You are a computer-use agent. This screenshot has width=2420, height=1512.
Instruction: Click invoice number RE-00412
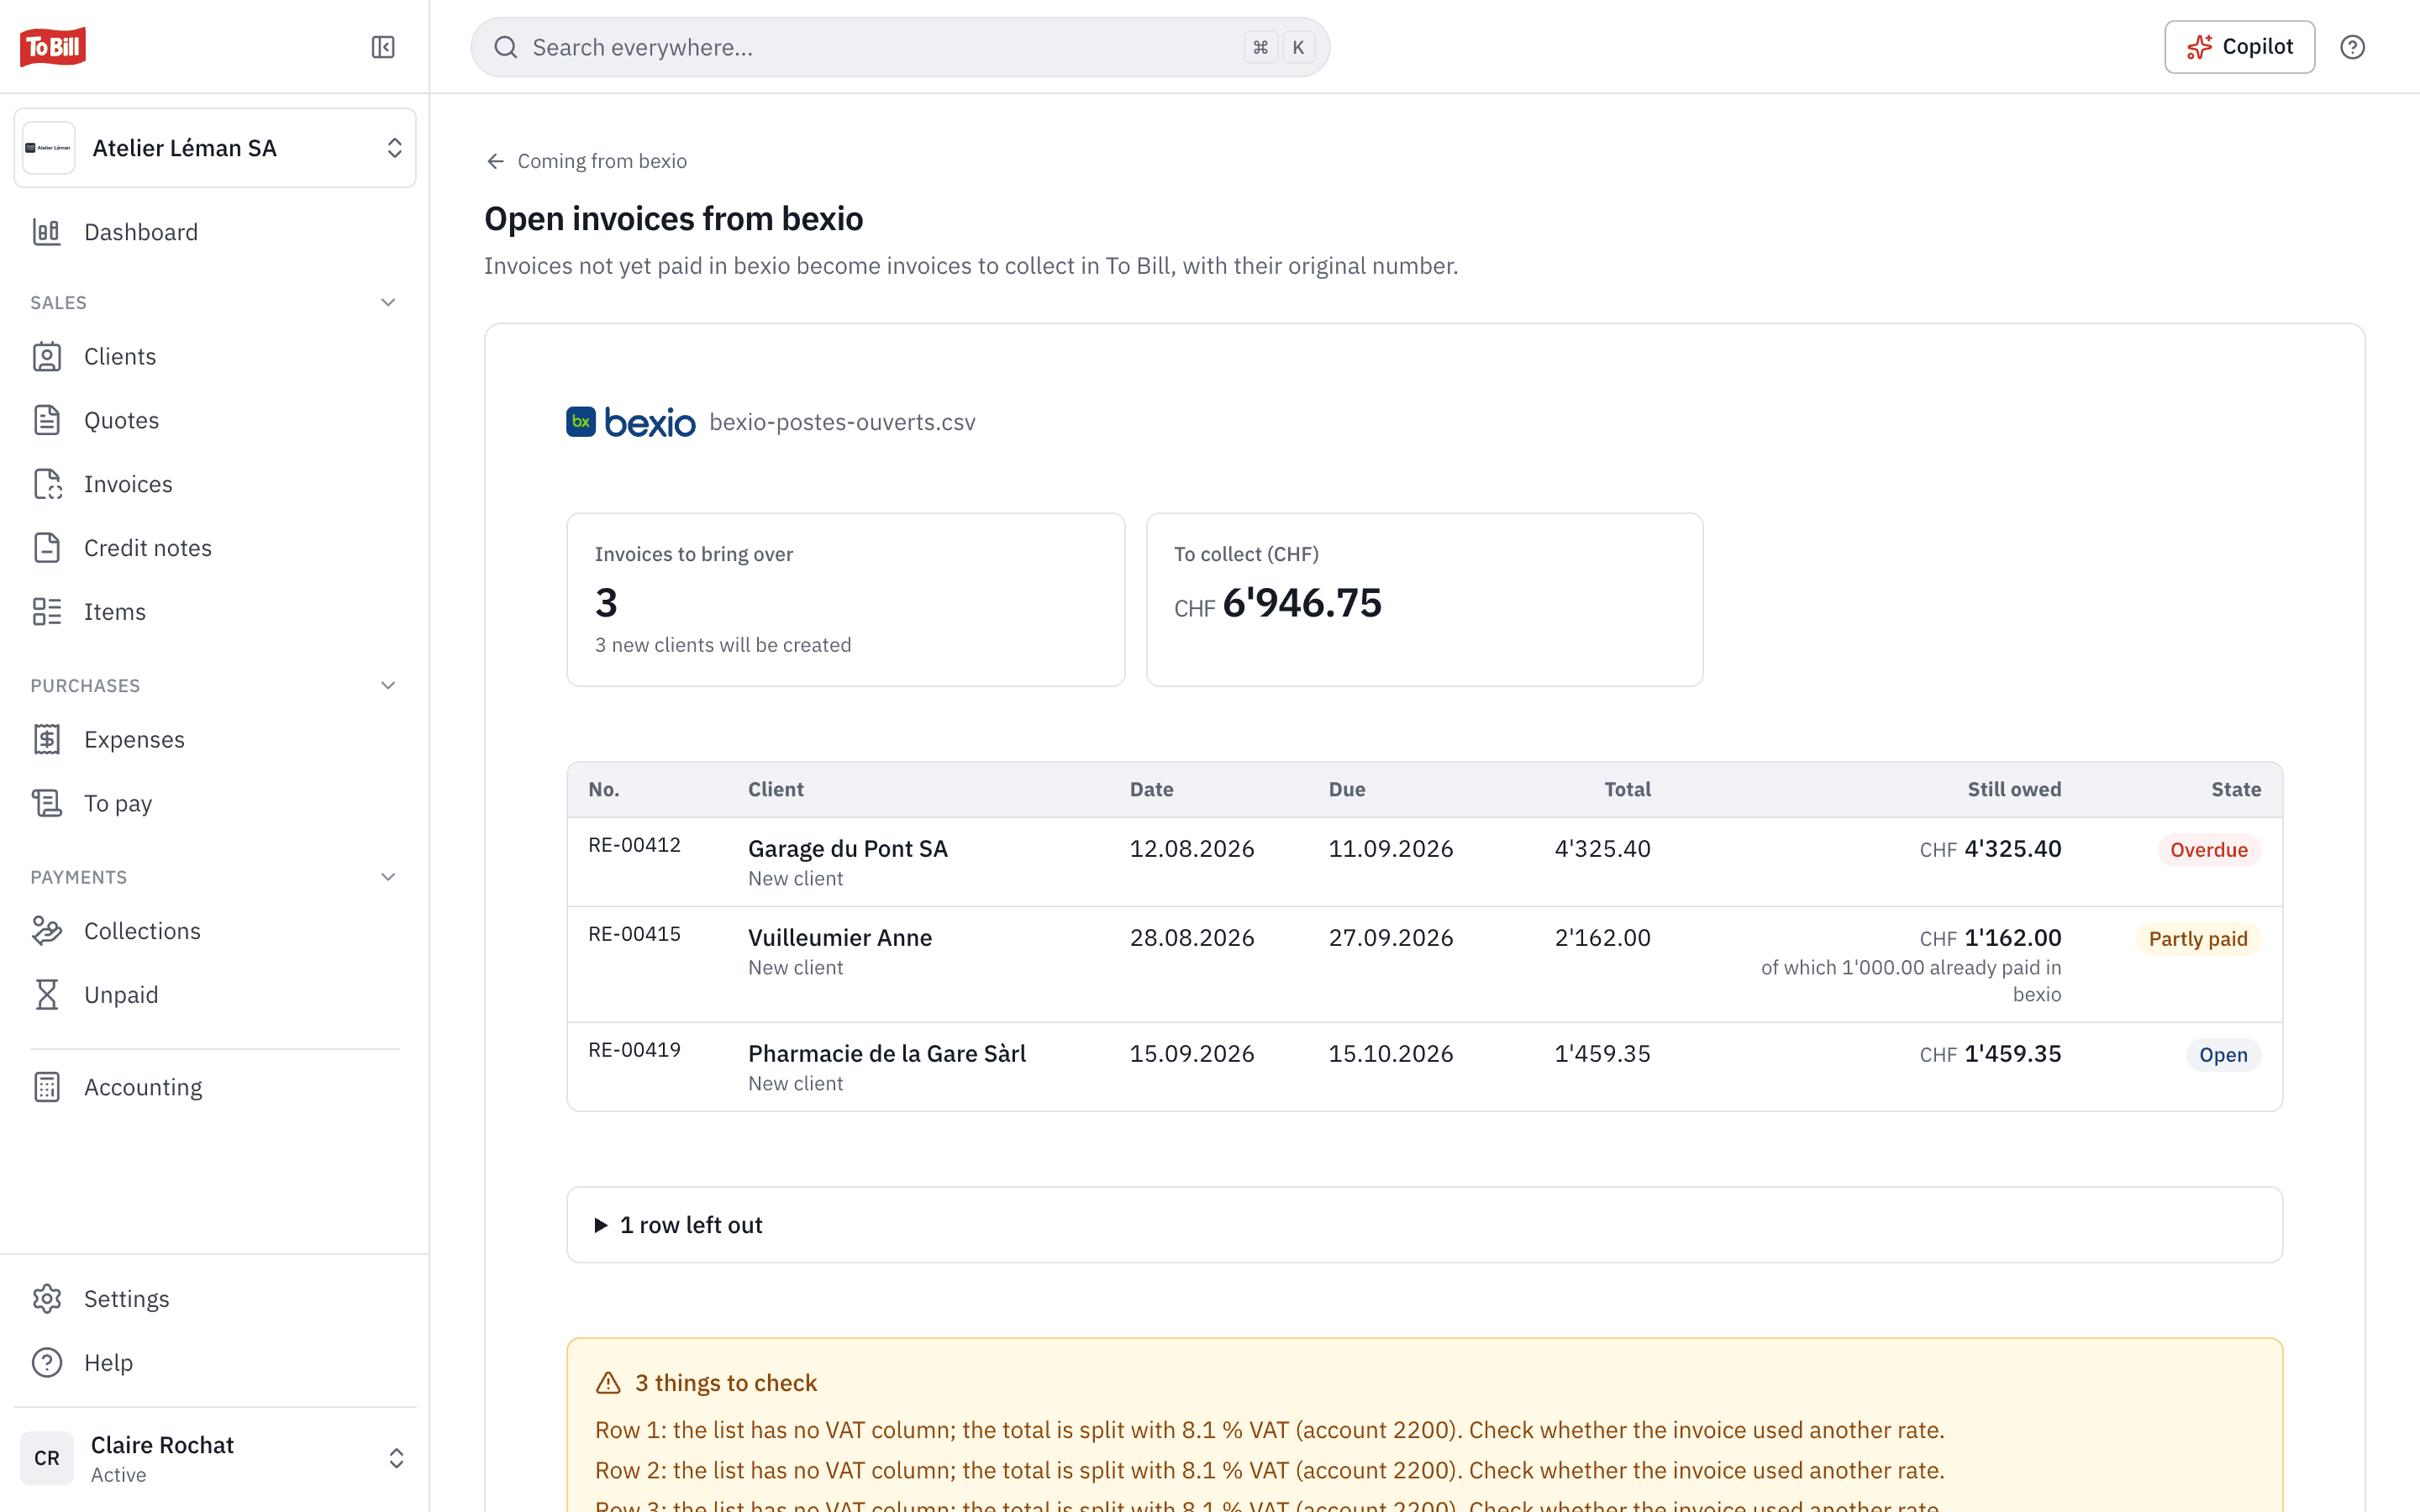(x=634, y=845)
